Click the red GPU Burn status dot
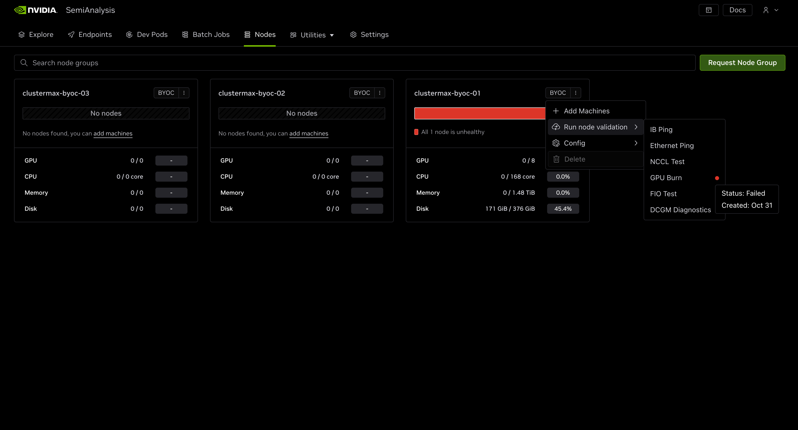The height and width of the screenshot is (430, 798). coord(717,178)
